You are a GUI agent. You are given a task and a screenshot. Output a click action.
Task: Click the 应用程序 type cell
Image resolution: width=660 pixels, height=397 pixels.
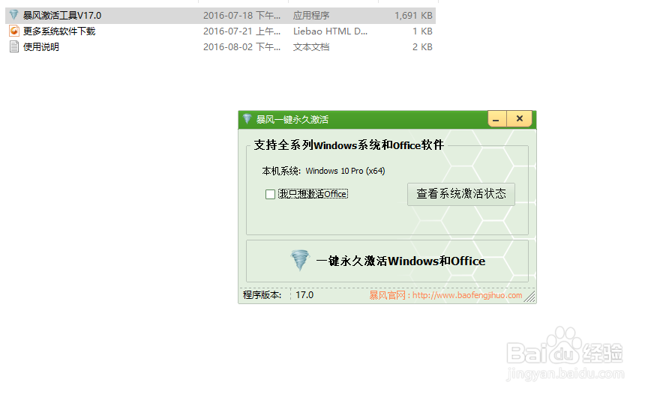311,16
